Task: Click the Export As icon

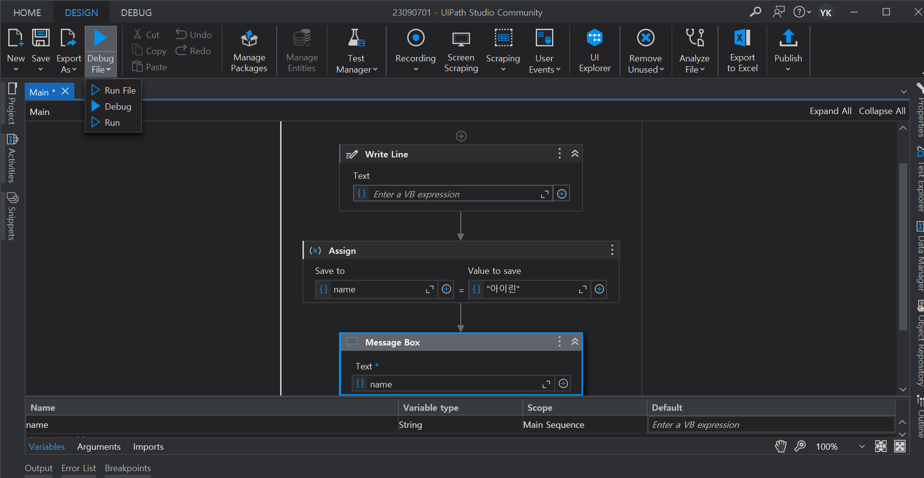Action: [x=68, y=38]
